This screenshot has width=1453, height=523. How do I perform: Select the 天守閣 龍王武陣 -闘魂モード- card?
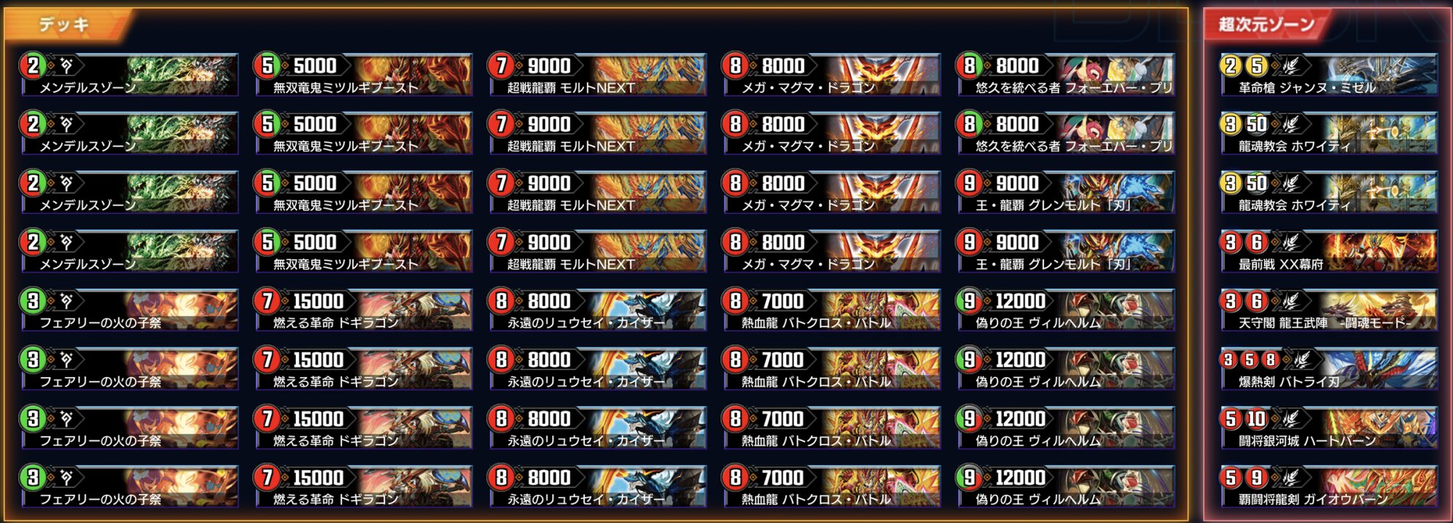tap(1329, 309)
